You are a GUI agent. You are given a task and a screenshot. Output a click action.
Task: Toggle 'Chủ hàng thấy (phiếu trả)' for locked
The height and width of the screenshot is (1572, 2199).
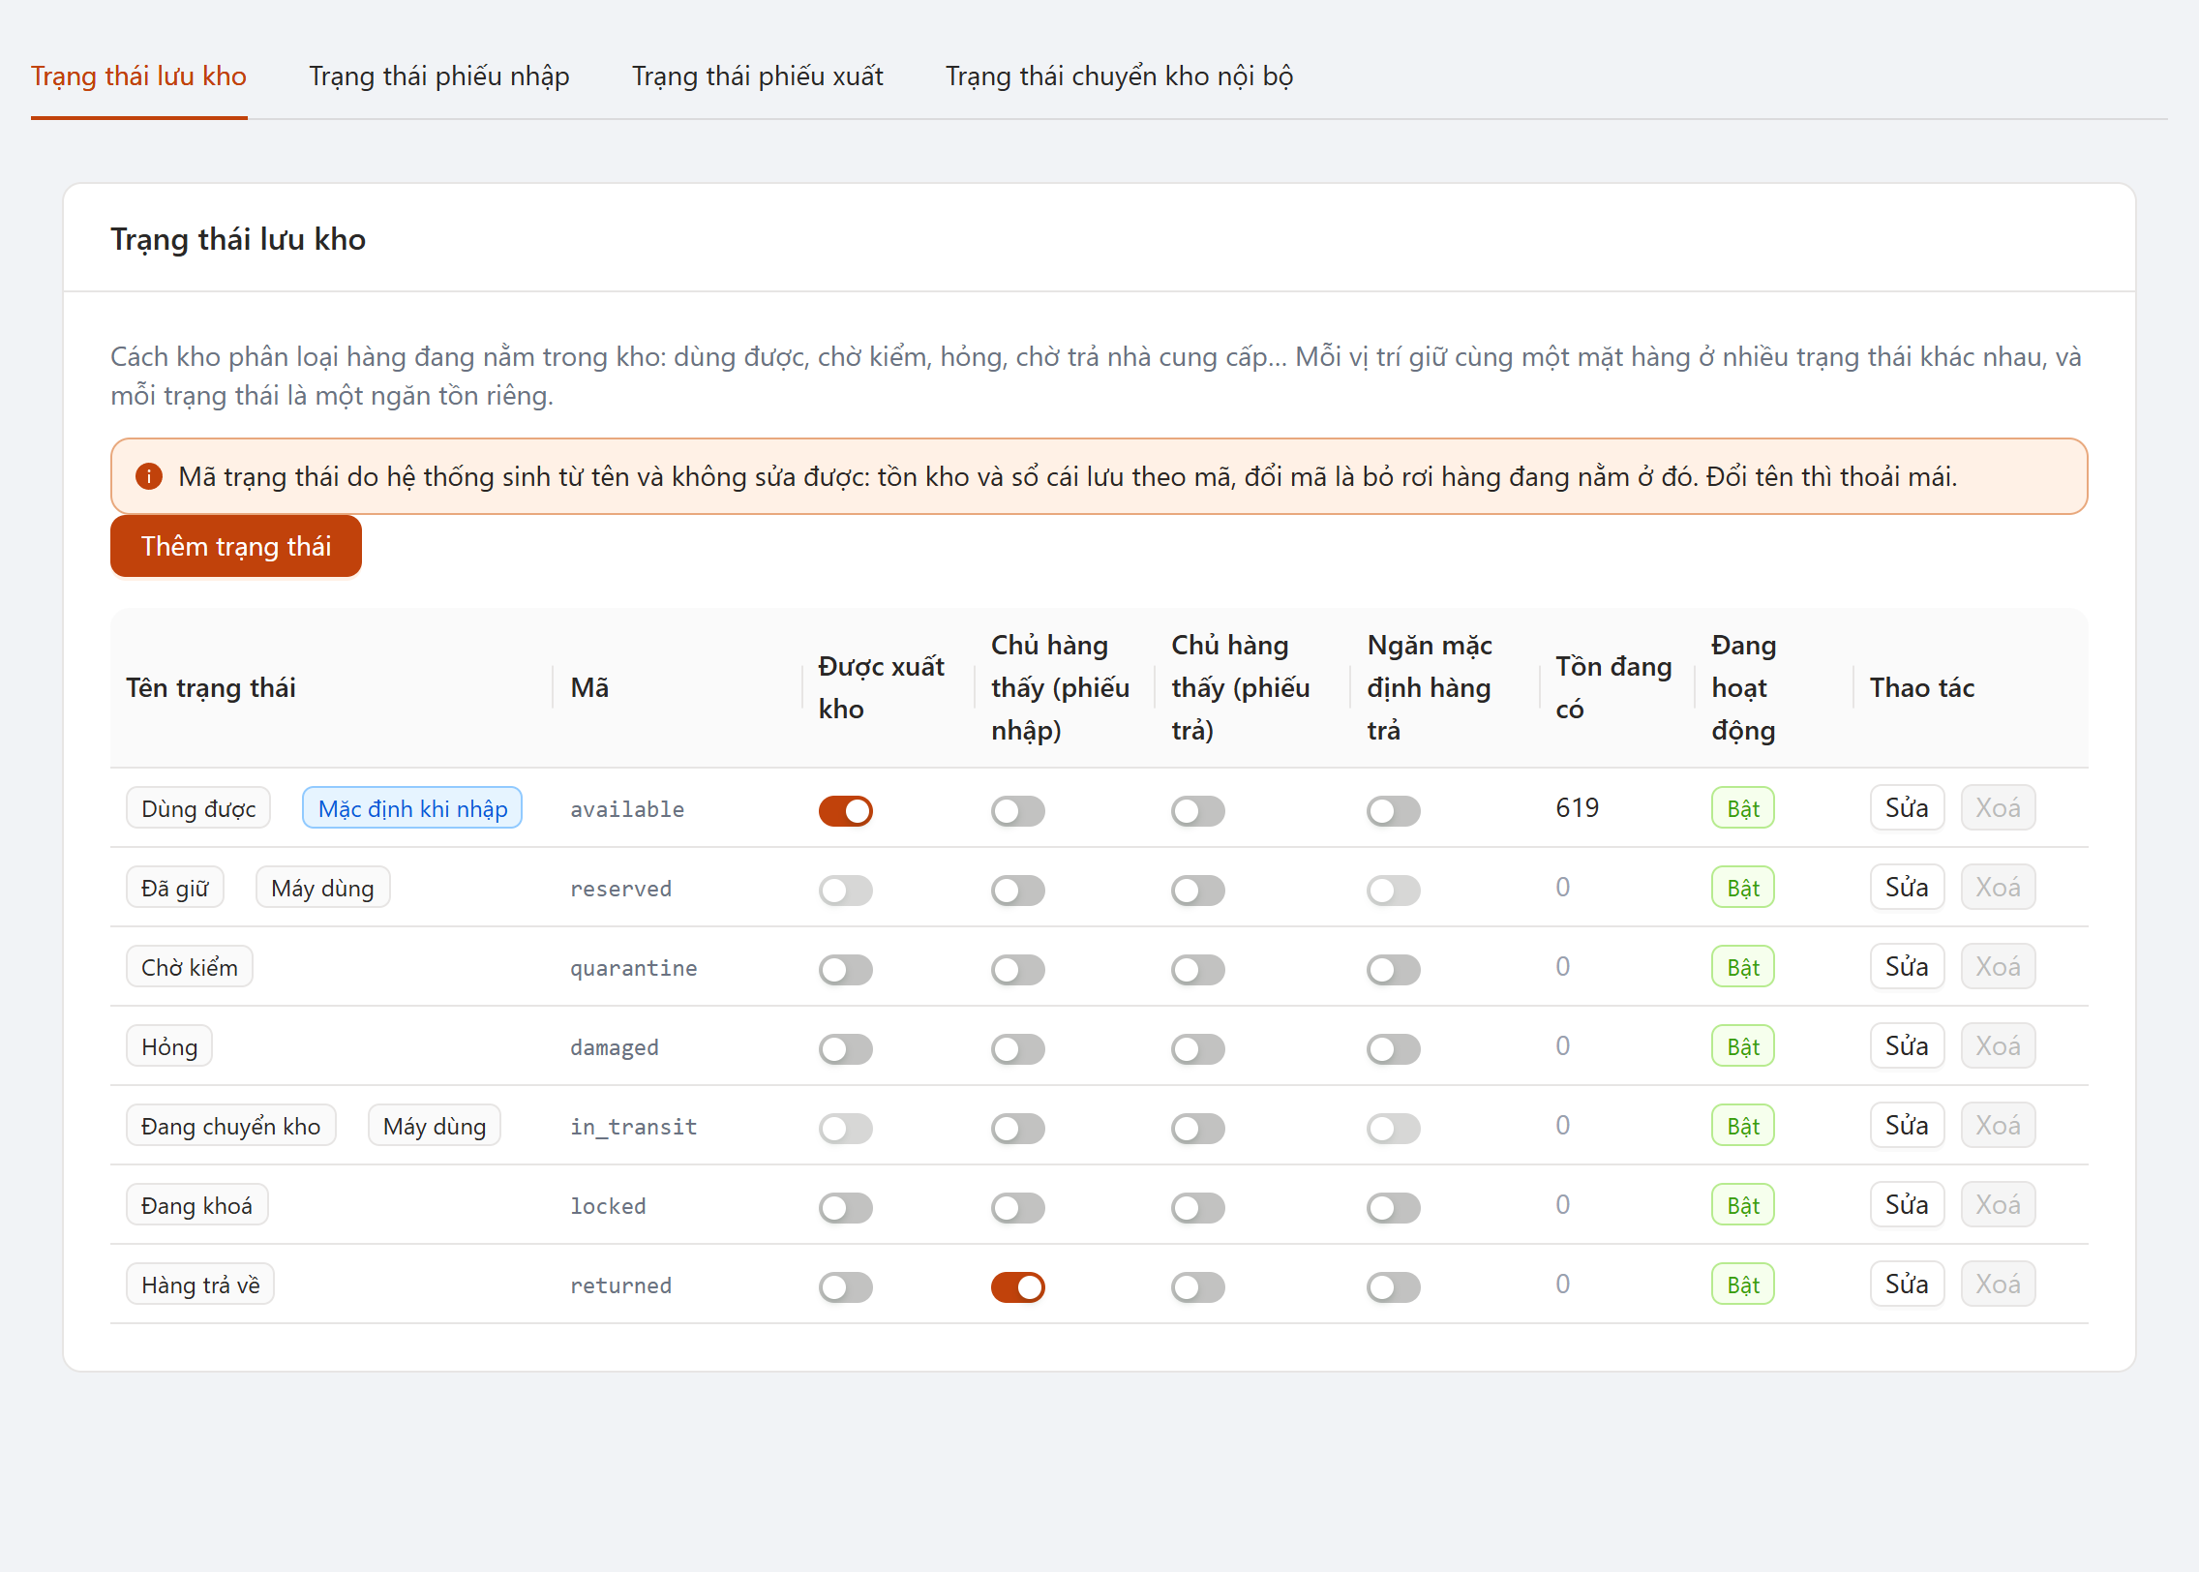point(1198,1207)
